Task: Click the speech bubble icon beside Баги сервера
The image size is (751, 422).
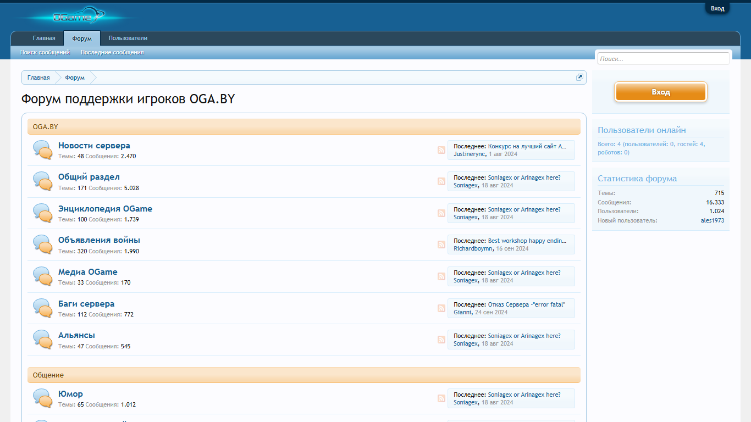Action: (43, 308)
